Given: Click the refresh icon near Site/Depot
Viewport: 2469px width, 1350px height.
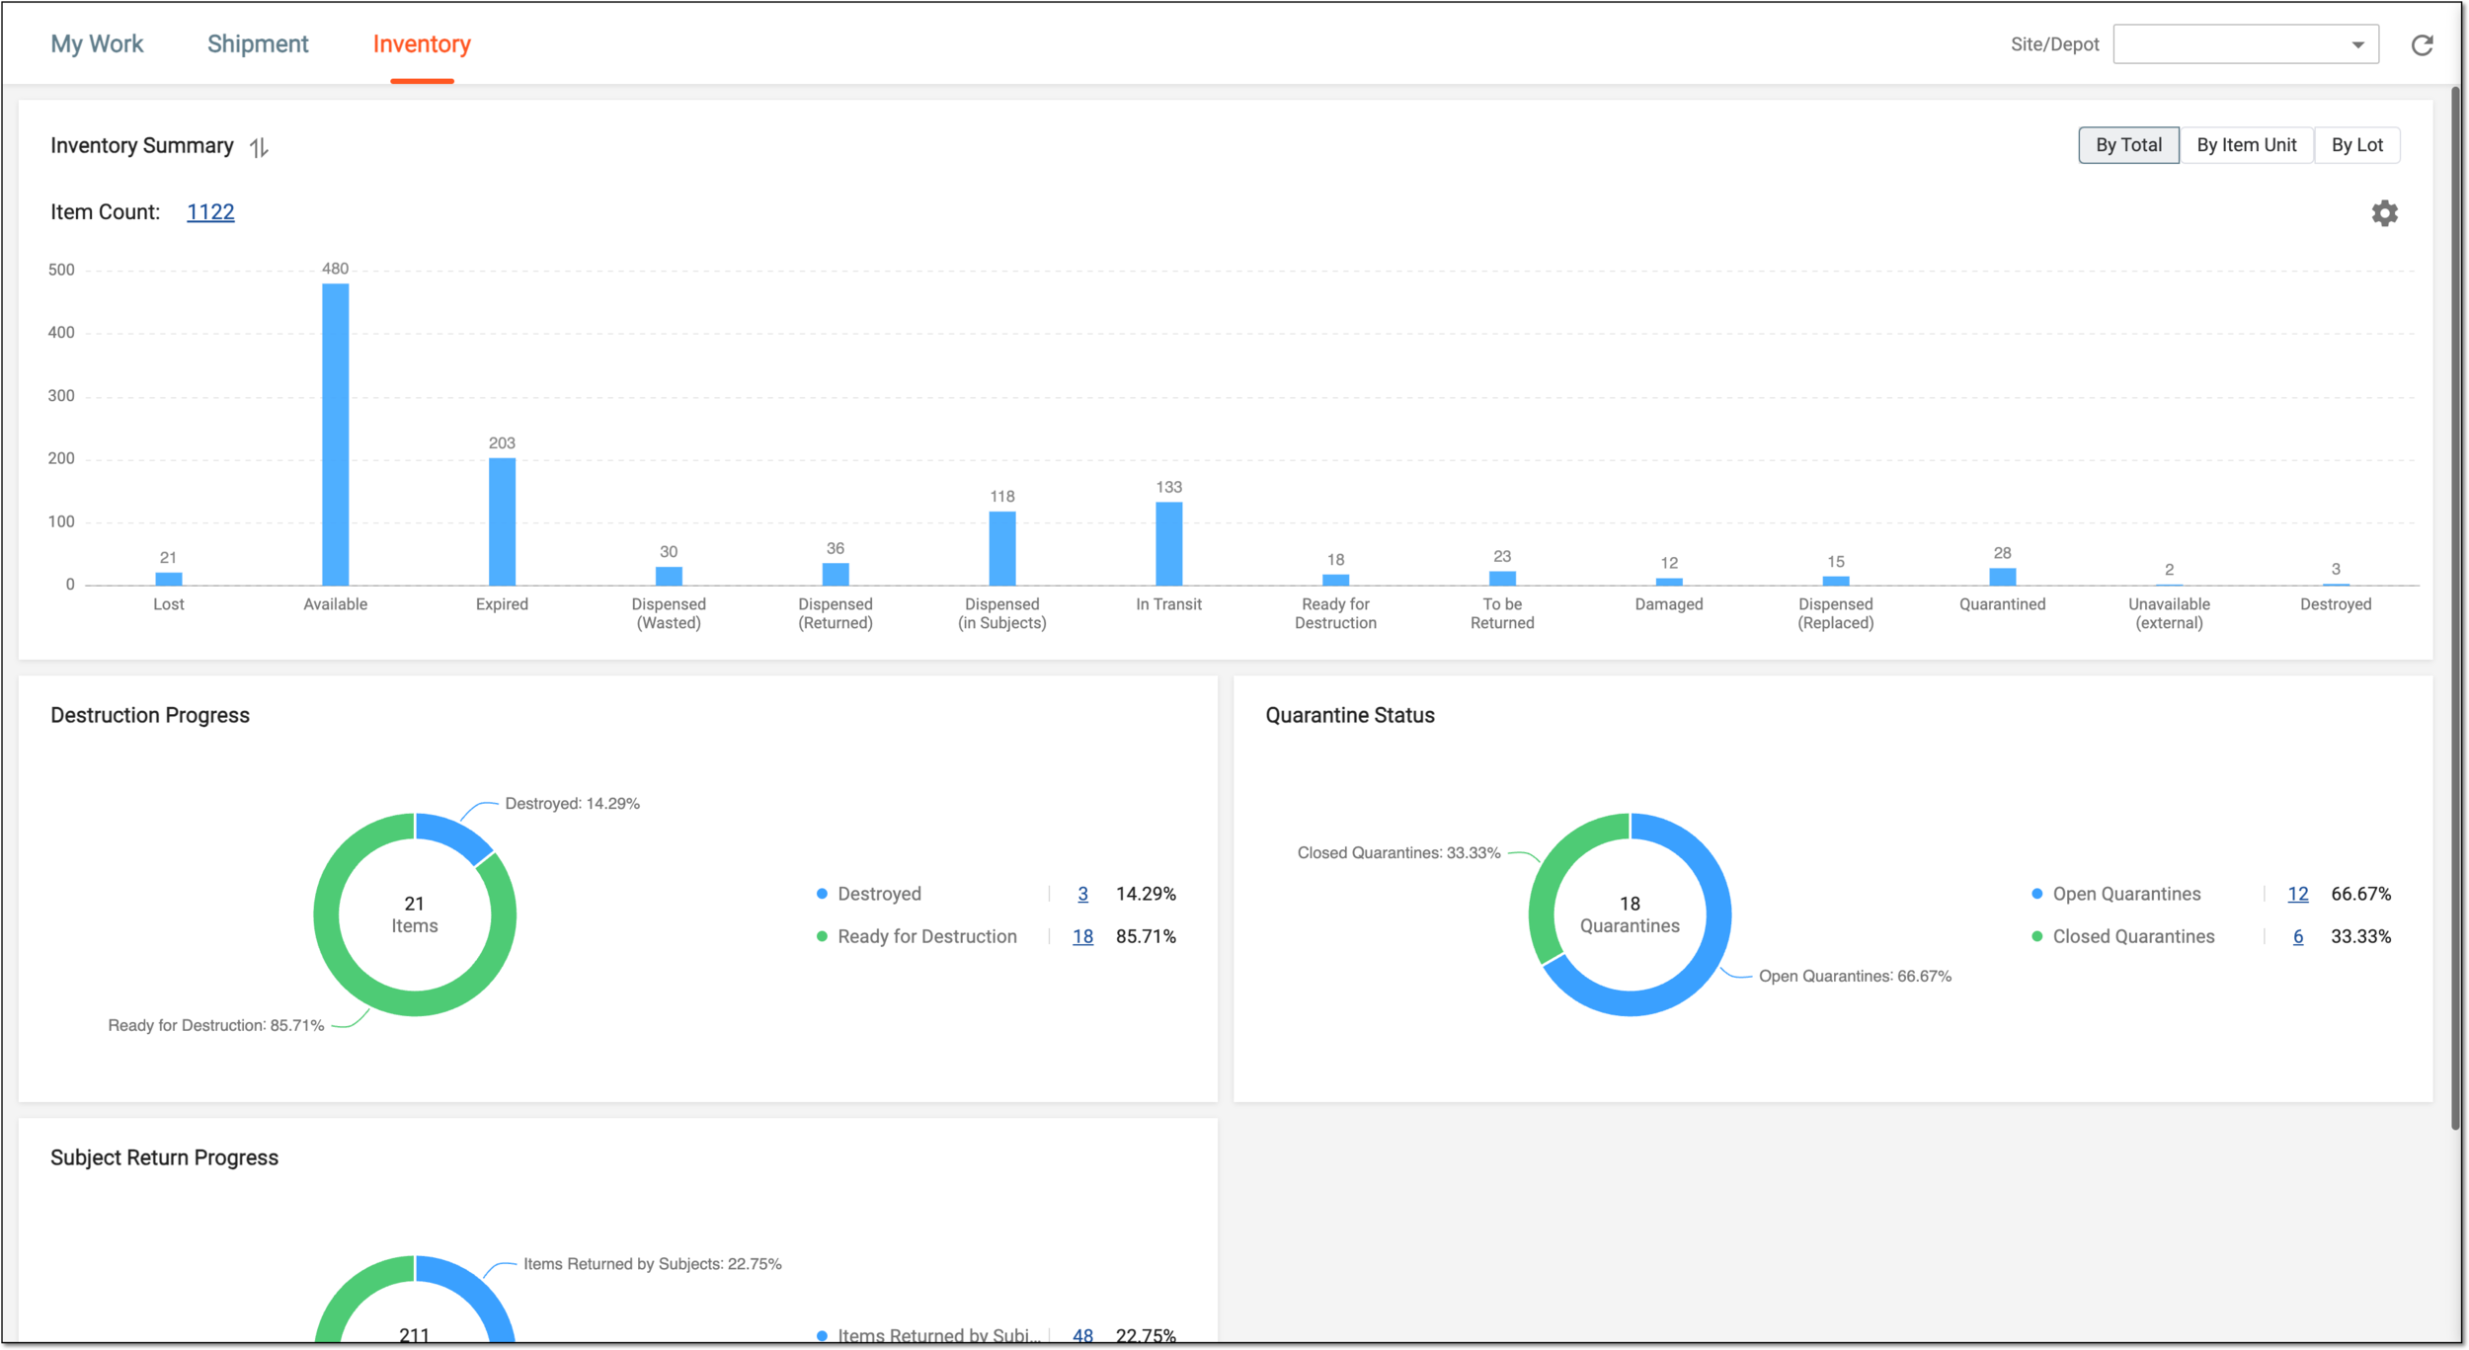Looking at the screenshot, I should [x=2422, y=45].
